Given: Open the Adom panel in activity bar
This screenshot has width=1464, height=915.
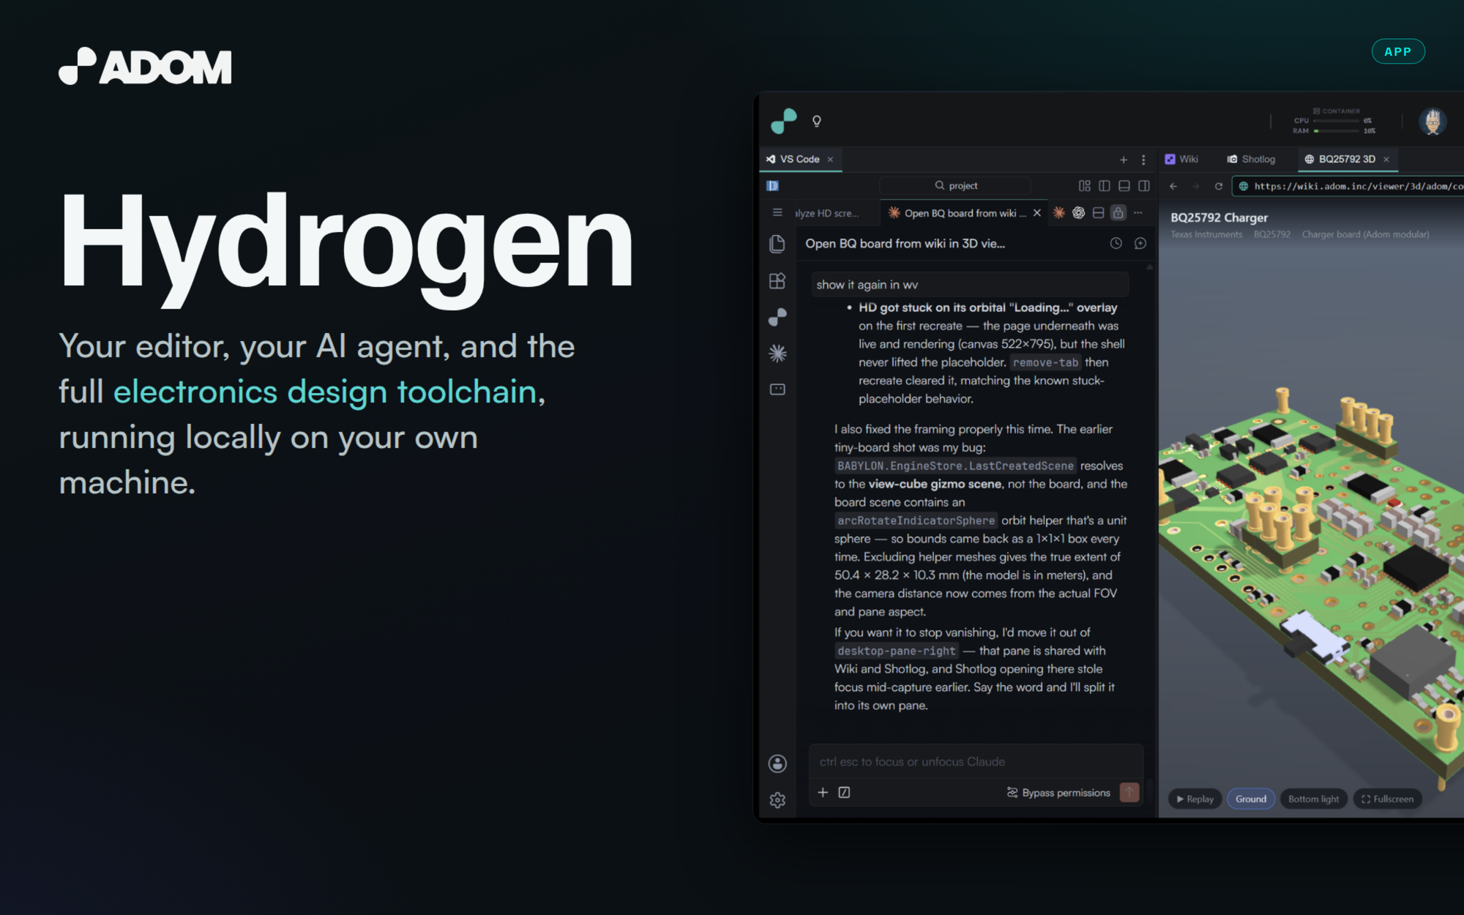Looking at the screenshot, I should pyautogui.click(x=777, y=316).
